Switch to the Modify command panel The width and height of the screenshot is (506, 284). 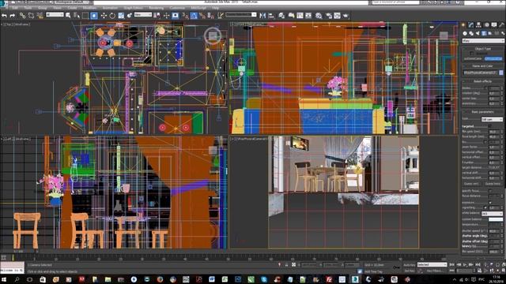pos(471,24)
